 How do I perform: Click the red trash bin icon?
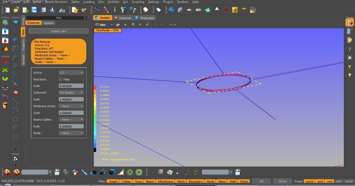click(5, 105)
